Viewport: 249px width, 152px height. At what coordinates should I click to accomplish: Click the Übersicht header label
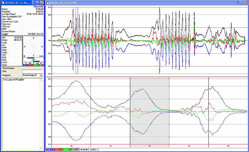38,7
